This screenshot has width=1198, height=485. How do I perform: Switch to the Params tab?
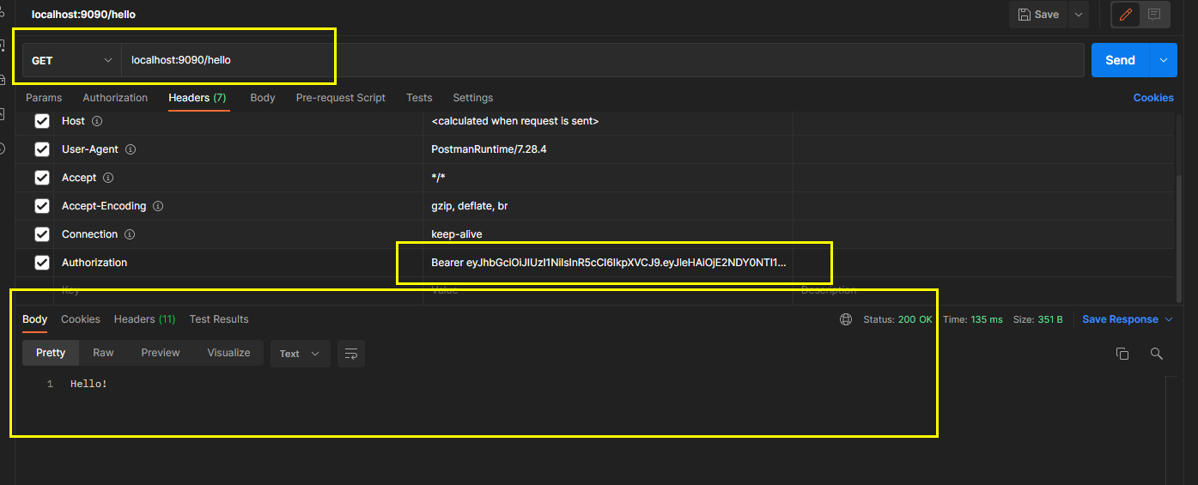tap(44, 98)
